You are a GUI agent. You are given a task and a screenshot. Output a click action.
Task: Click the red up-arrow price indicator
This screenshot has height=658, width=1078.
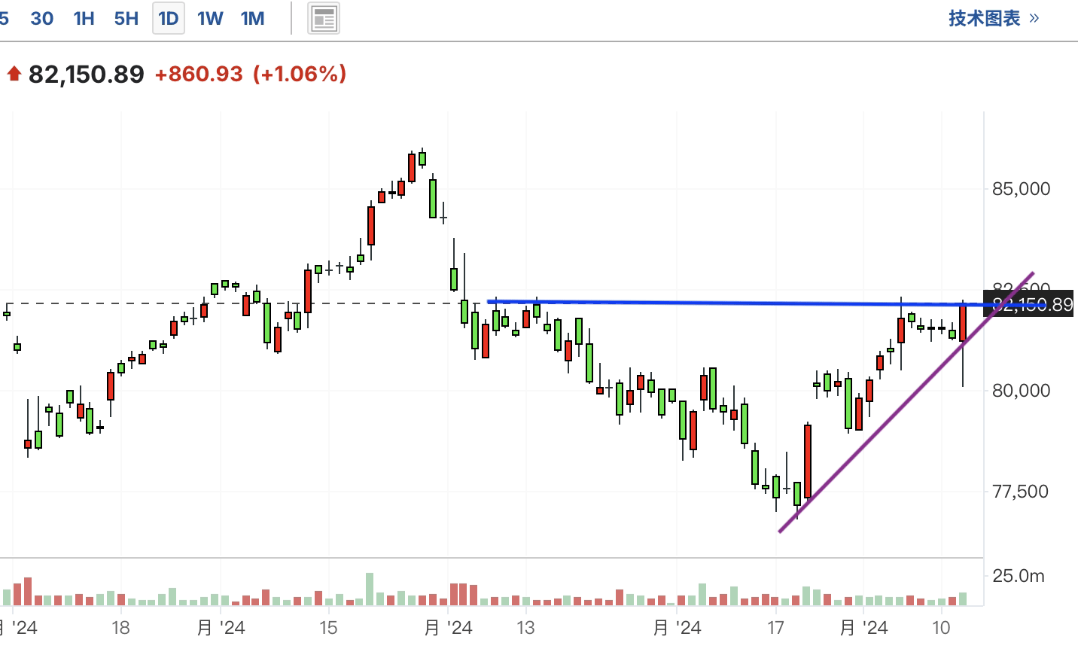pos(14,74)
